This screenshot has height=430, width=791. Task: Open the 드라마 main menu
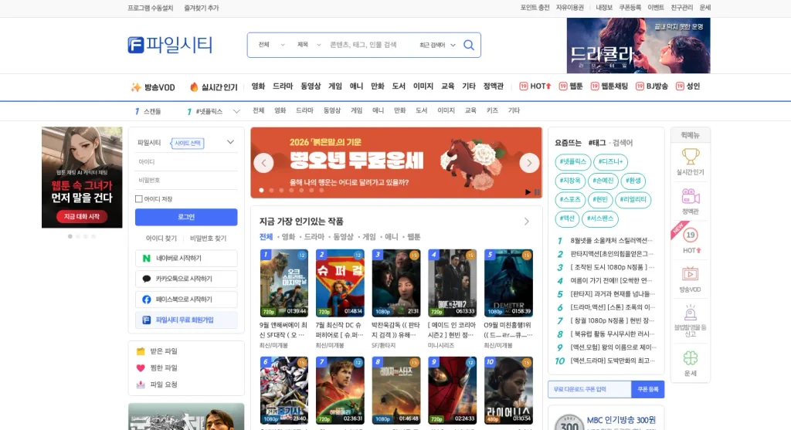click(283, 86)
